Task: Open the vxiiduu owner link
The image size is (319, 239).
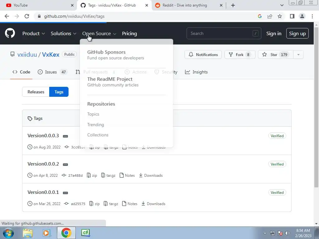Action: tap(27, 54)
